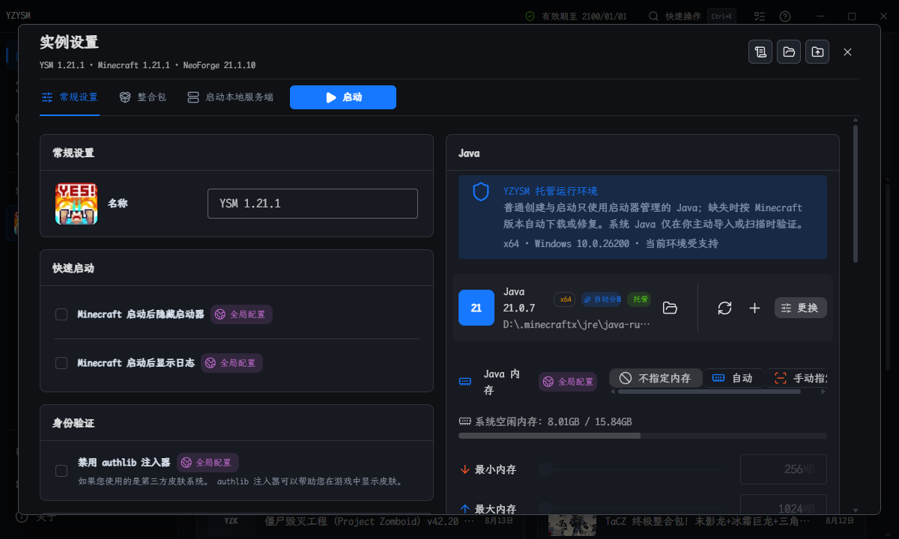This screenshot has width=899, height=539.
Task: Click the memory chip icon beside Java 内存
Action: [x=465, y=381]
